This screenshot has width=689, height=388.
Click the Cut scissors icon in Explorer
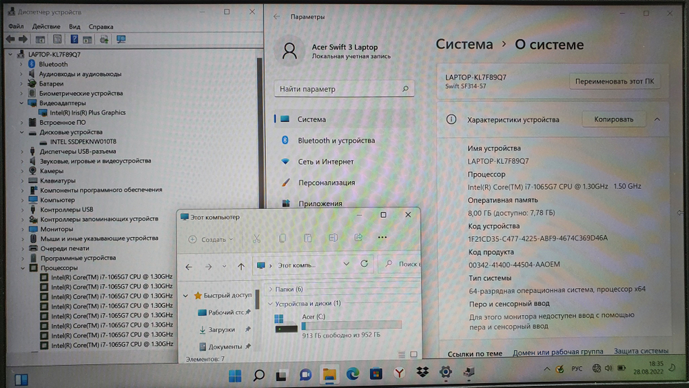(256, 238)
